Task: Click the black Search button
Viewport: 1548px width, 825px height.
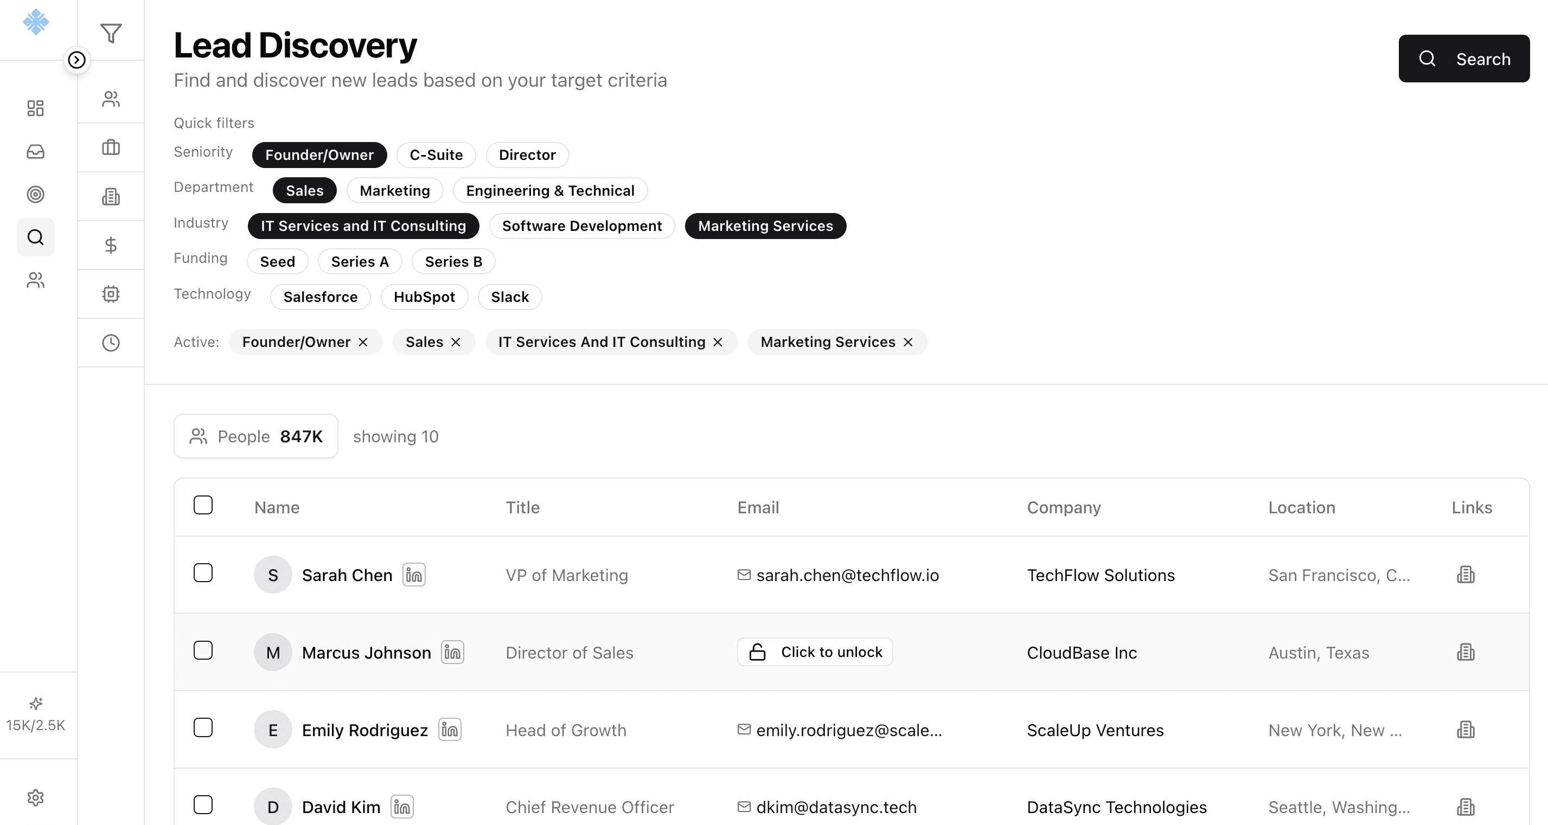Action: (x=1463, y=59)
